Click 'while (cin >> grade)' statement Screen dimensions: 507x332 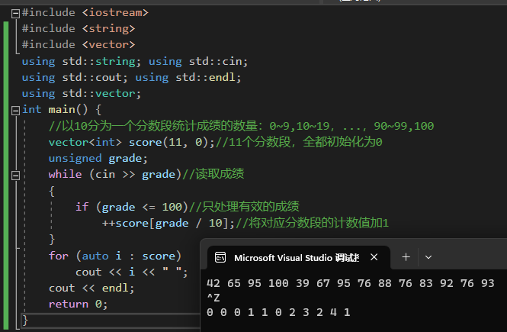click(115, 175)
